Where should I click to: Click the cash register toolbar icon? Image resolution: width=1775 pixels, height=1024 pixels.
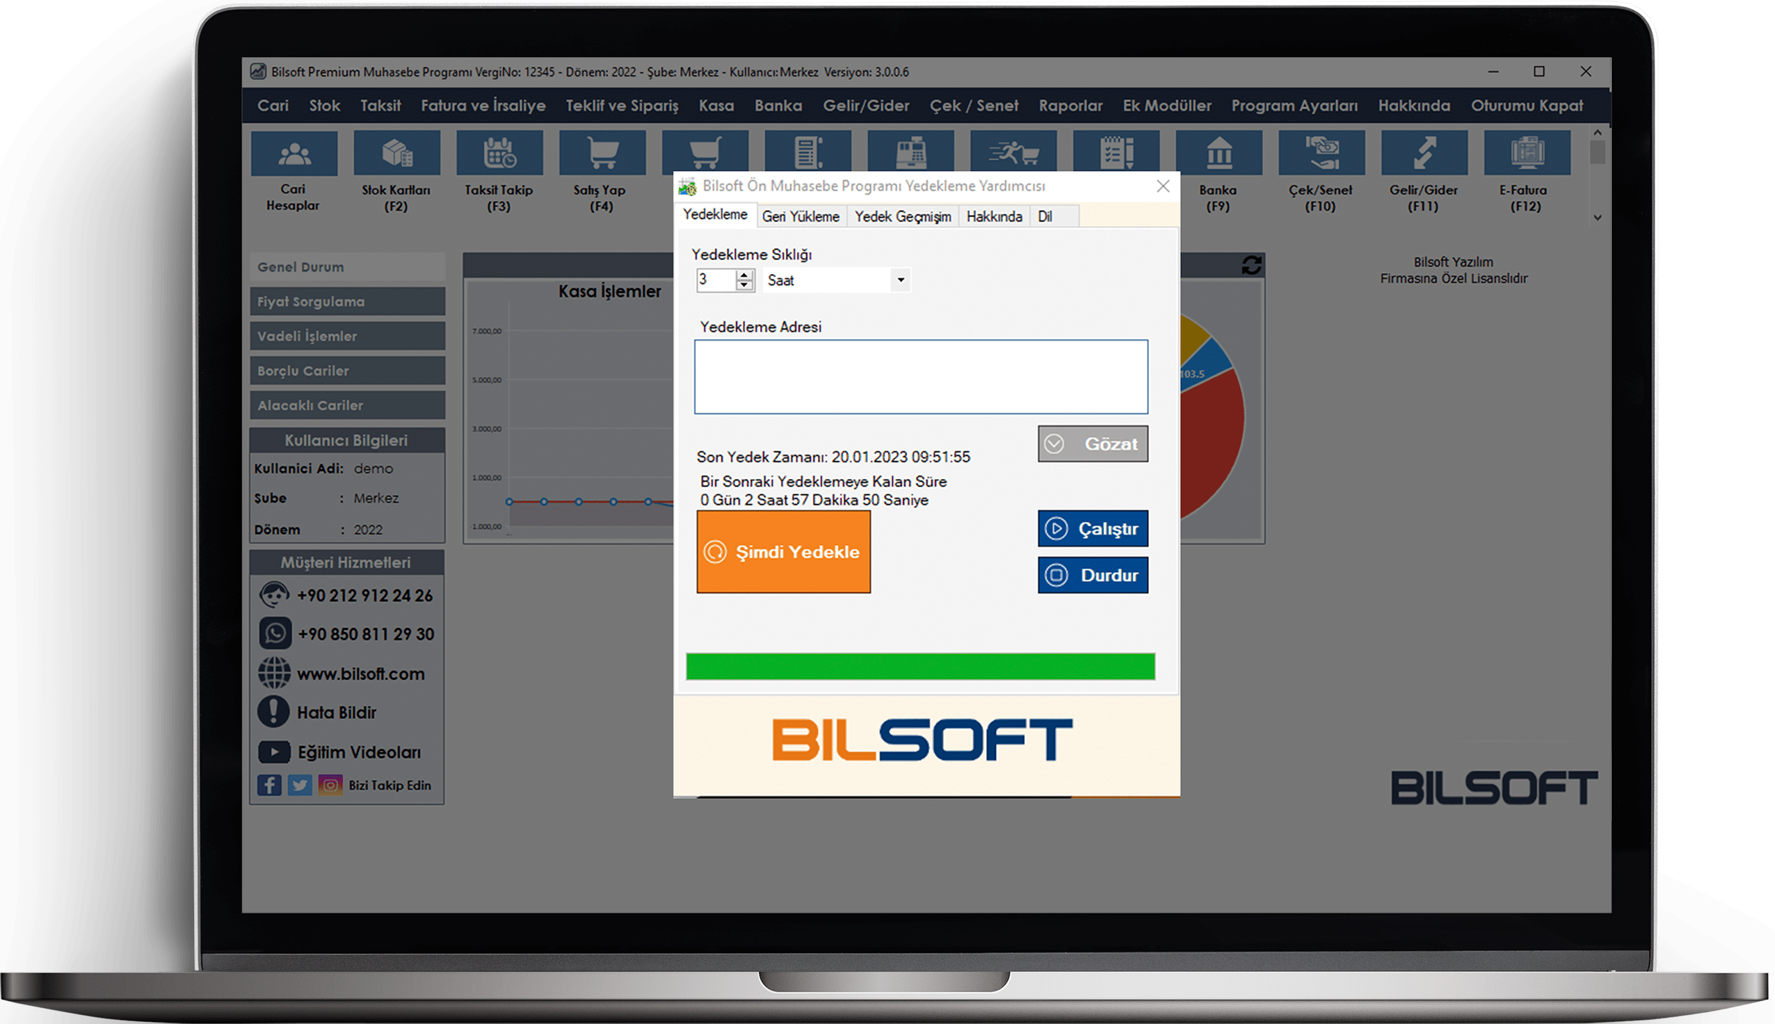point(910,152)
